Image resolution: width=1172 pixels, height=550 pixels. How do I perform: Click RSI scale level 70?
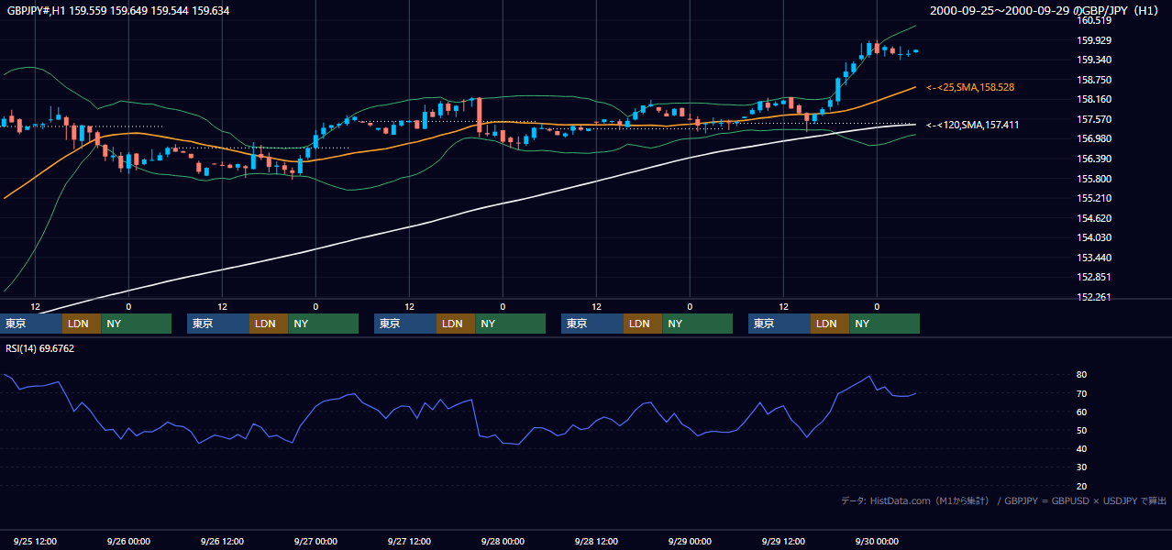click(1081, 393)
